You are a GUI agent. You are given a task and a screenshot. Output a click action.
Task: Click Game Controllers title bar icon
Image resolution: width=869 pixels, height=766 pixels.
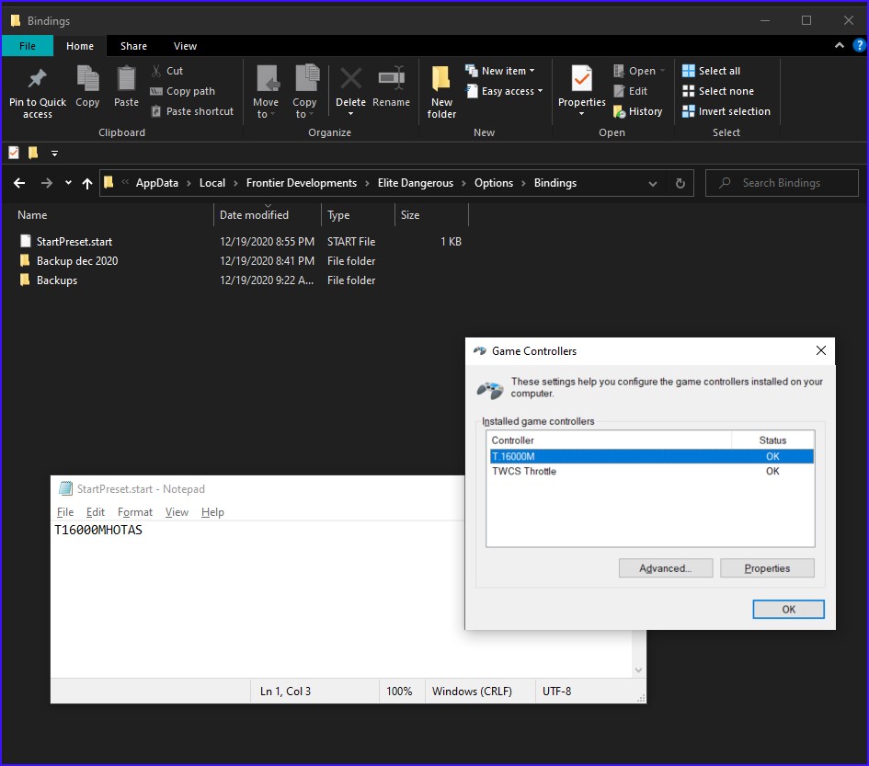tap(479, 351)
